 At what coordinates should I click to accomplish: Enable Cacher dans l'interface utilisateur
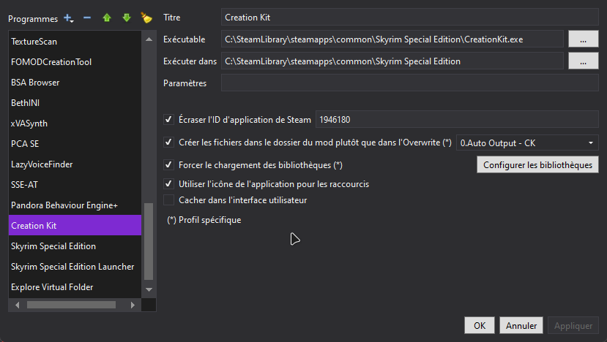click(x=168, y=200)
